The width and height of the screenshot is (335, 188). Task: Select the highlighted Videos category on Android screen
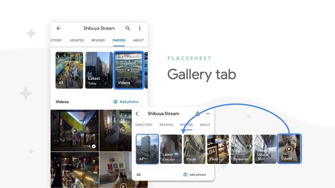[x=129, y=70]
